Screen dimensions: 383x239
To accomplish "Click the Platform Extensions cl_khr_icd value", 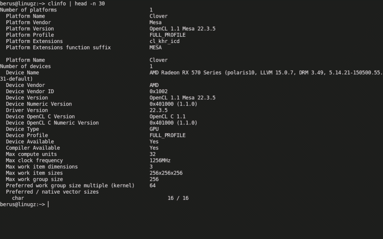I will (x=164, y=41).
